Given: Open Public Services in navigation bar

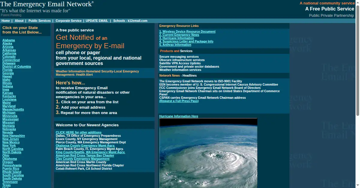Looking at the screenshot, I should (40, 21).
